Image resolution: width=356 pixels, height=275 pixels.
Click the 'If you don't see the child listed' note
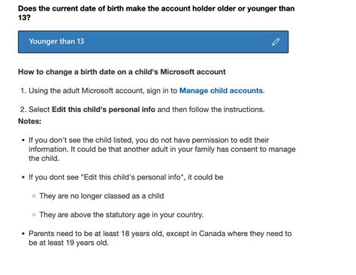pos(162,150)
